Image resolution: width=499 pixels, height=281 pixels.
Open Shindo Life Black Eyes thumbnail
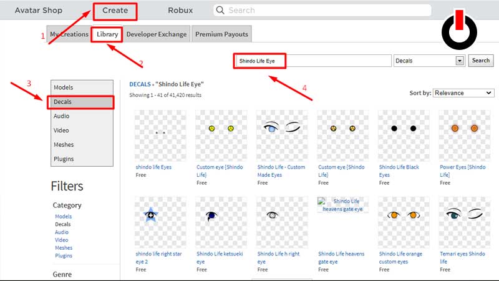(404, 136)
